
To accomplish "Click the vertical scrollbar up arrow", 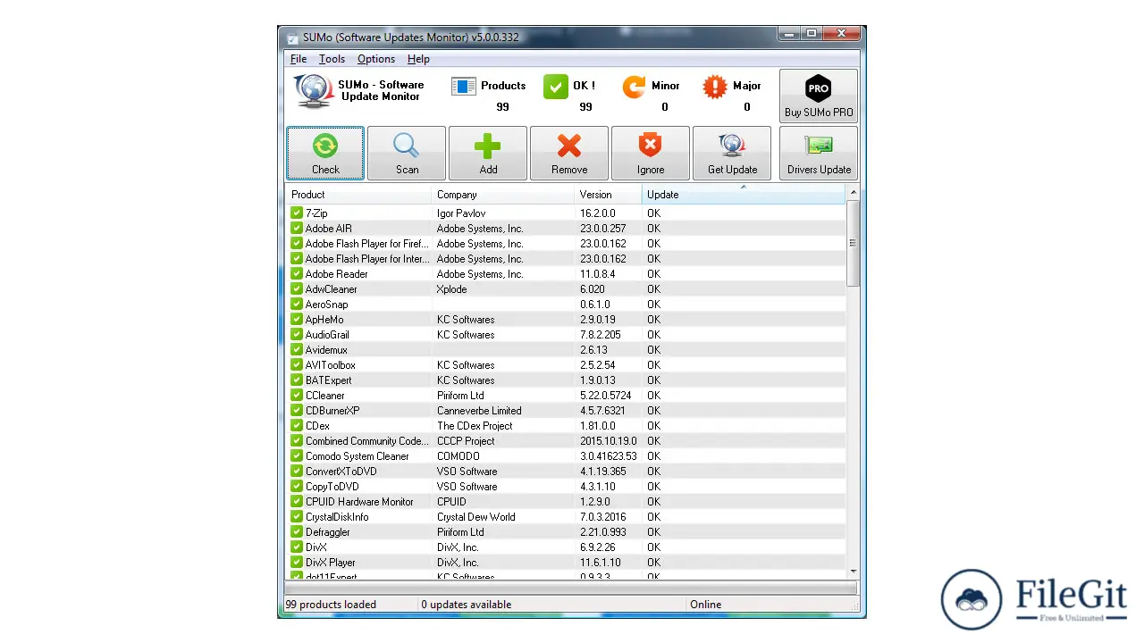I will (x=853, y=193).
